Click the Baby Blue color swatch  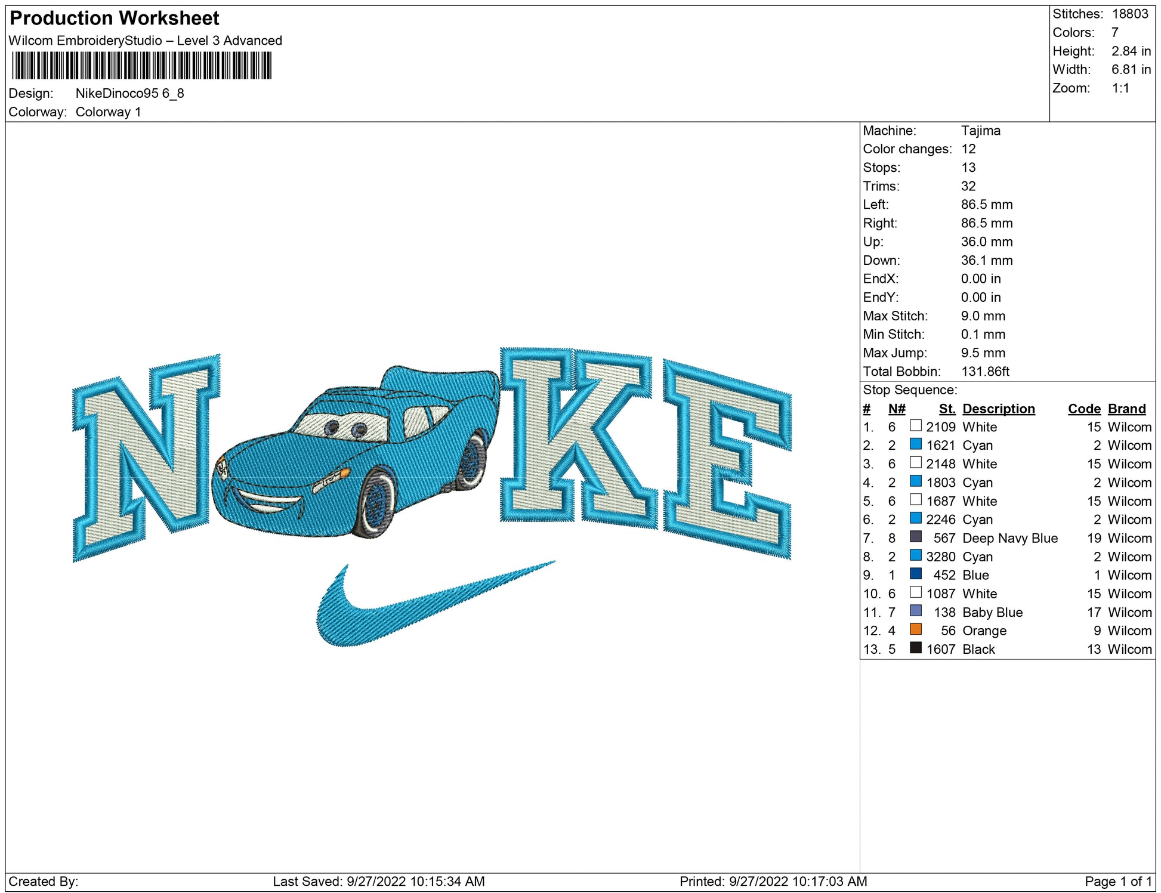[x=915, y=611]
